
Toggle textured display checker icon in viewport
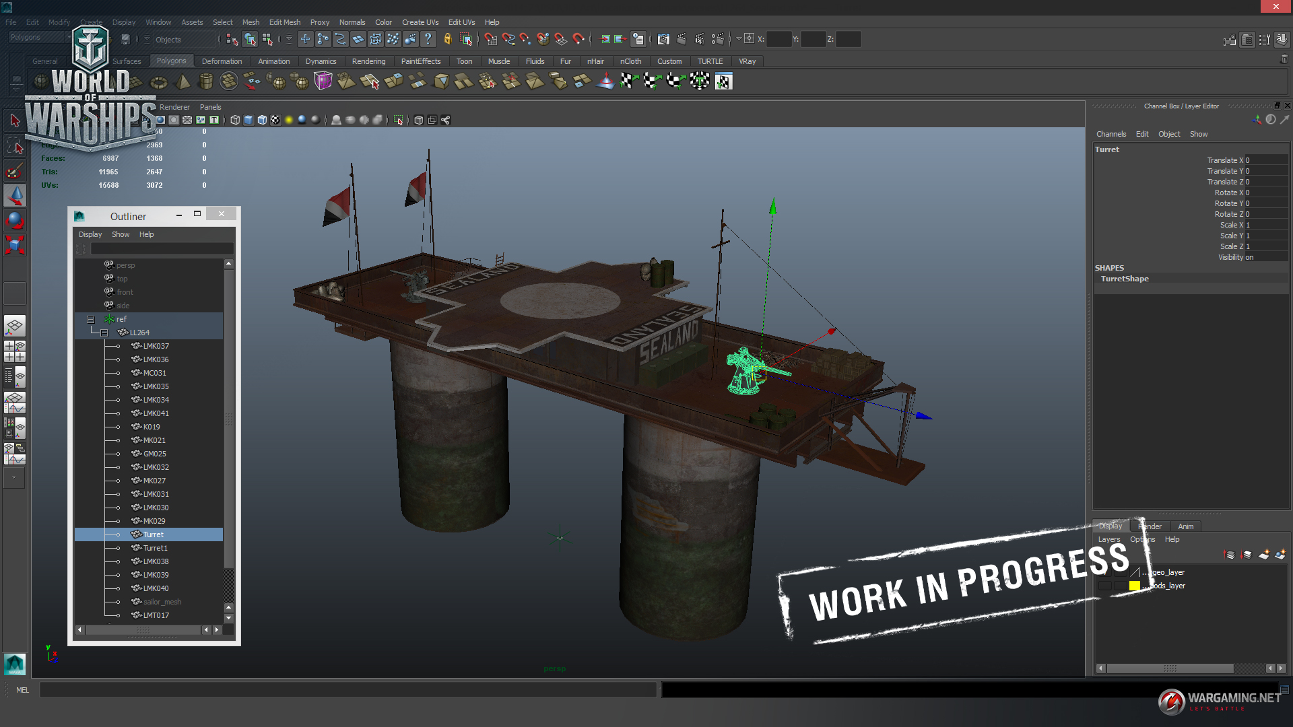[275, 120]
